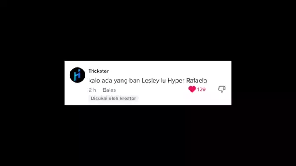Viewport: 296px width, 166px height.
Task: Dislike the comment with the thumbs-down icon
Action: tap(222, 89)
